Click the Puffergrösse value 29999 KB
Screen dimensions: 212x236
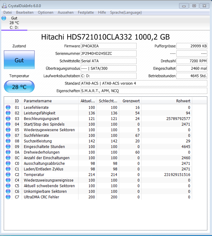(x=192, y=46)
